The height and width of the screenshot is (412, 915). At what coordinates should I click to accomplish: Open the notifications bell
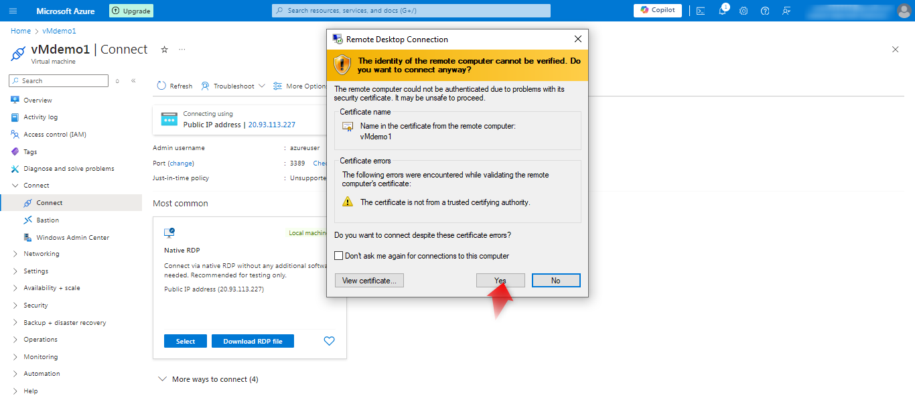tap(723, 11)
